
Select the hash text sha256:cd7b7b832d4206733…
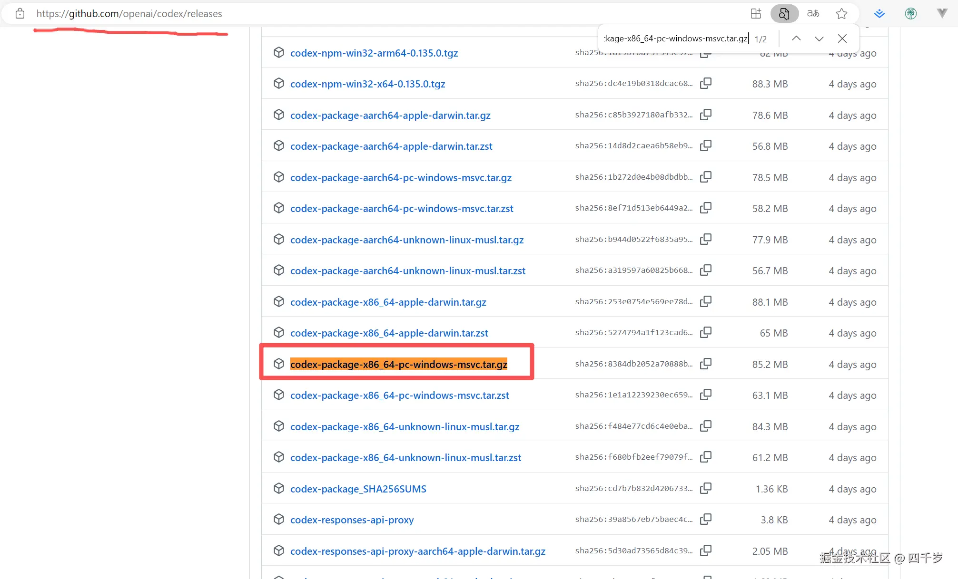tap(634, 488)
